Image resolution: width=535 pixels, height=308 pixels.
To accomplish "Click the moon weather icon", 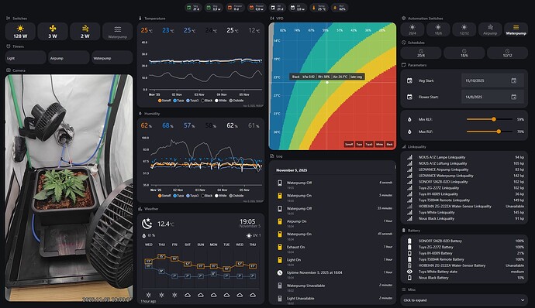I will point(147,224).
